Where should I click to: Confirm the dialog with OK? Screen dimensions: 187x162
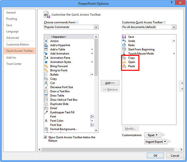click(x=155, y=156)
